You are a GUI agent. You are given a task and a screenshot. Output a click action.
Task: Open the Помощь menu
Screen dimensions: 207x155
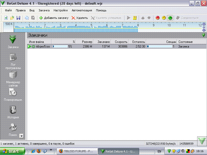coord(101,10)
